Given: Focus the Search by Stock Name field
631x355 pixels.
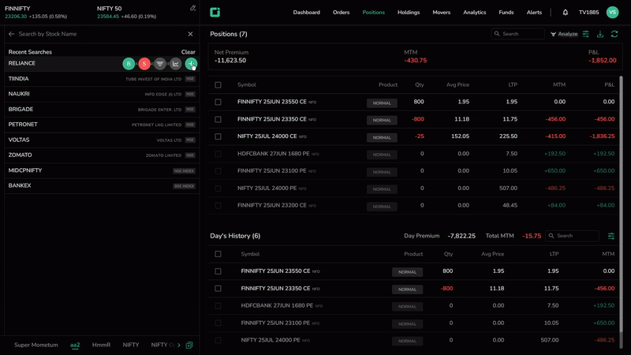Looking at the screenshot, I should pos(101,34).
